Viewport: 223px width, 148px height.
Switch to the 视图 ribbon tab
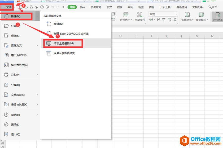tap(141, 7)
